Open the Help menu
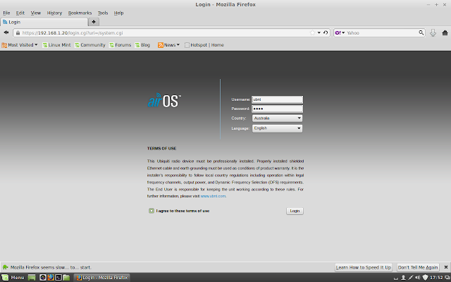Image resolution: width=451 pixels, height=282 pixels. pyautogui.click(x=118, y=13)
